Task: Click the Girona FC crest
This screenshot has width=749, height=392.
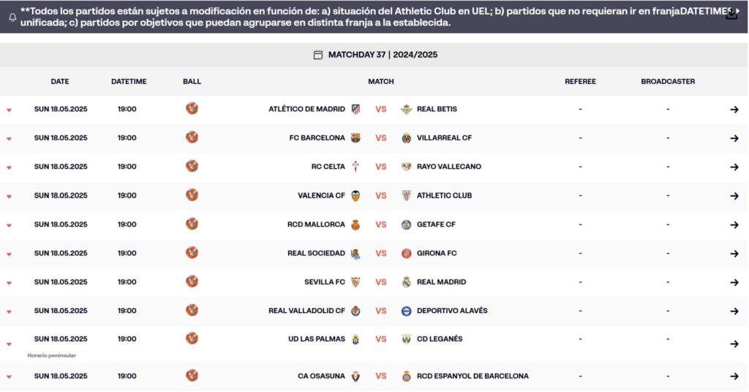Action: click(407, 254)
